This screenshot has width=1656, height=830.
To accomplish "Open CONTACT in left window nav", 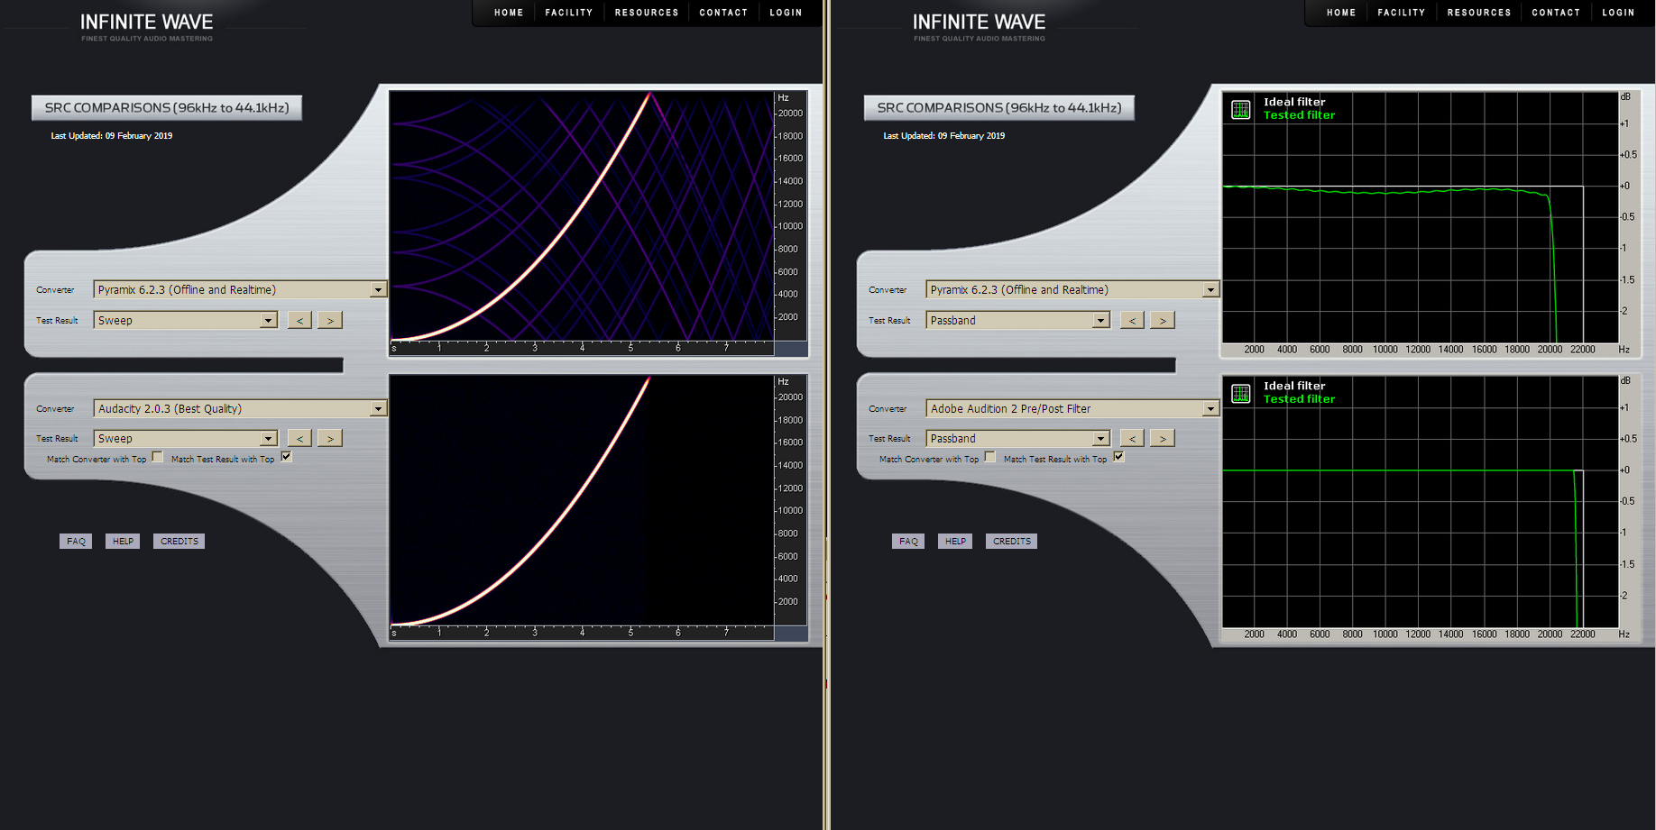I will pyautogui.click(x=723, y=13).
